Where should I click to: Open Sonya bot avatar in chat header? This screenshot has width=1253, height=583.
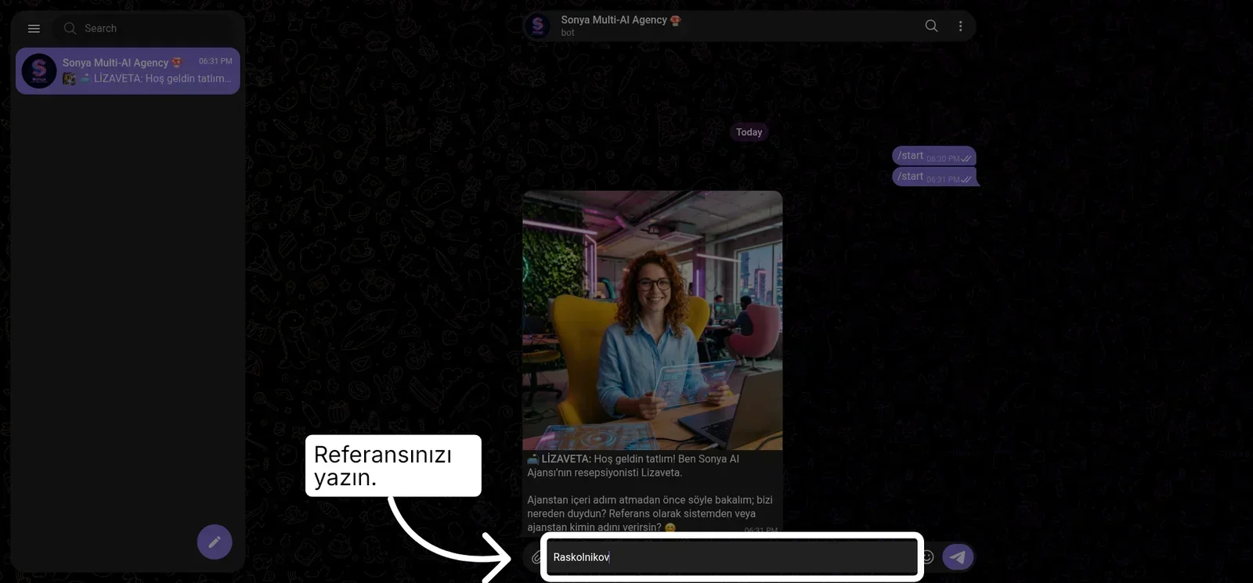pyautogui.click(x=538, y=26)
